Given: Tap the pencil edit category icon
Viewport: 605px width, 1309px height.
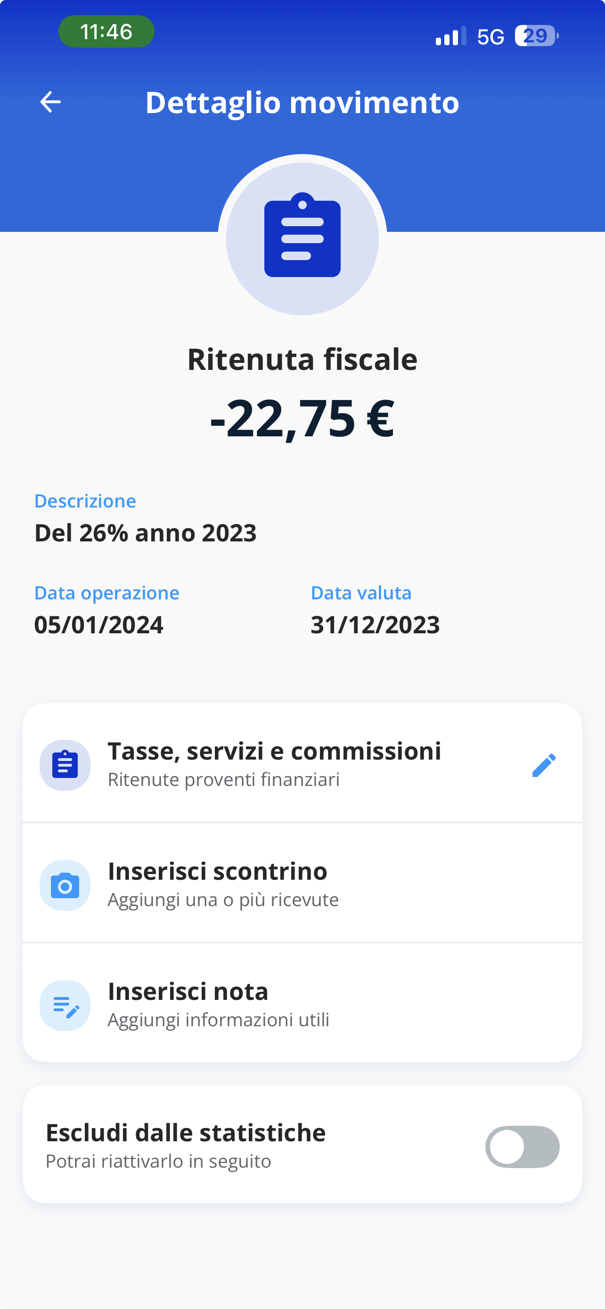Looking at the screenshot, I should click(x=544, y=765).
